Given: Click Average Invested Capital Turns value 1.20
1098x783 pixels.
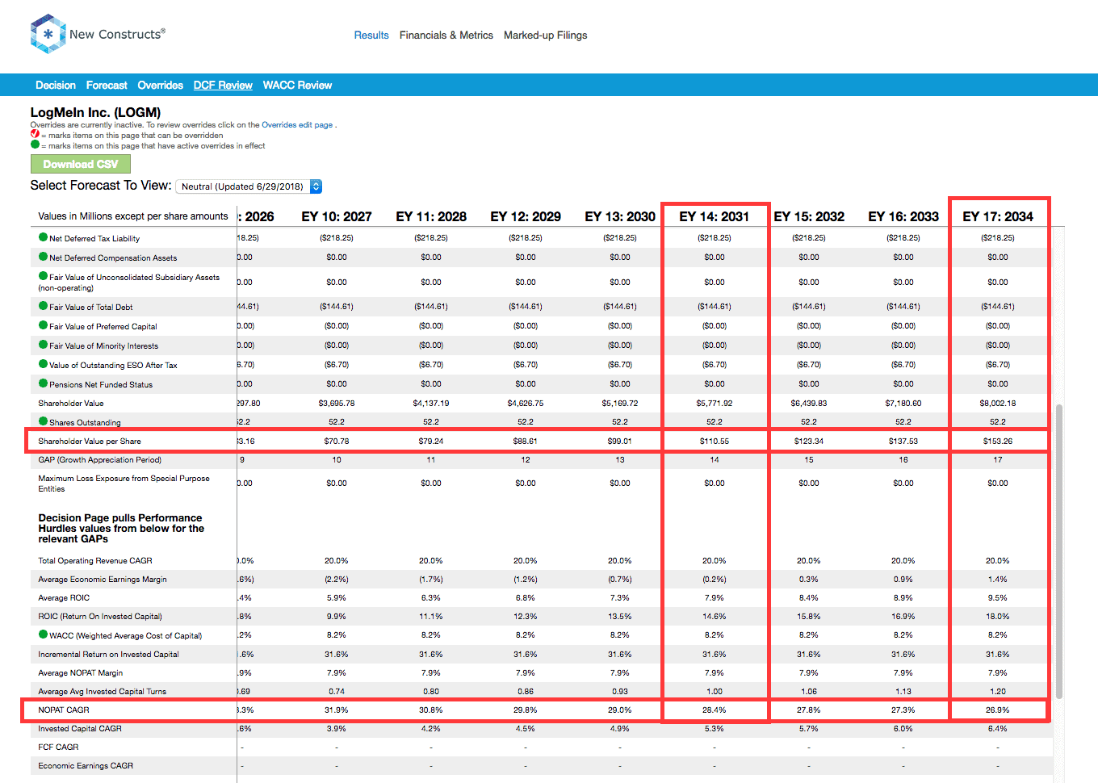Looking at the screenshot, I should tap(998, 692).
